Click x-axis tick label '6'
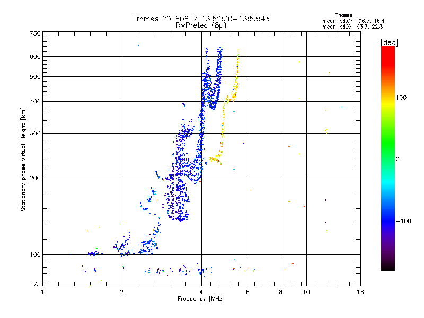Viewport: 424px width, 318px height. 248,292
